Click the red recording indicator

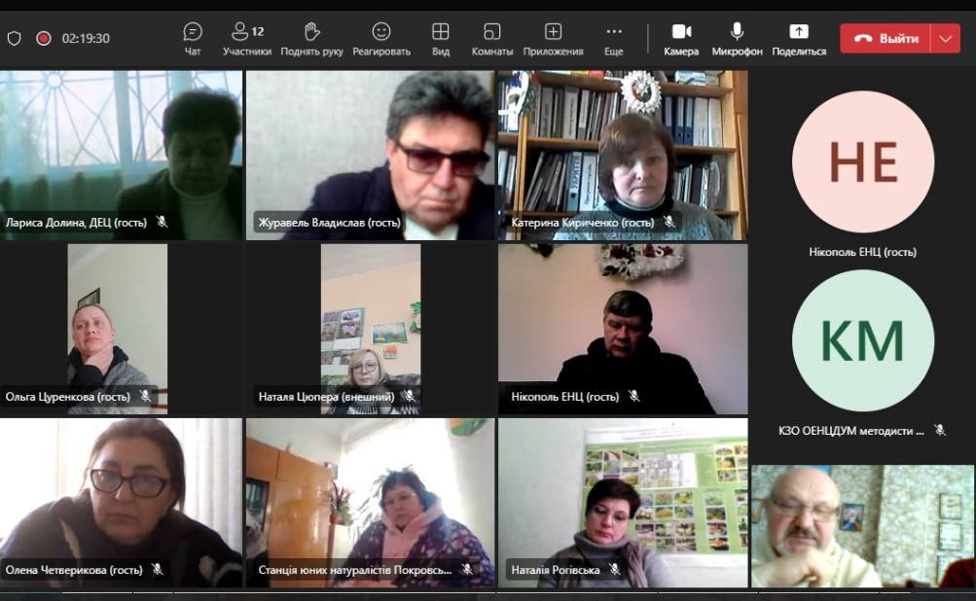[x=44, y=38]
